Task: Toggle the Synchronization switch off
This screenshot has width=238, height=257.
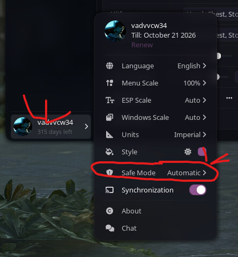Action: pos(198,190)
